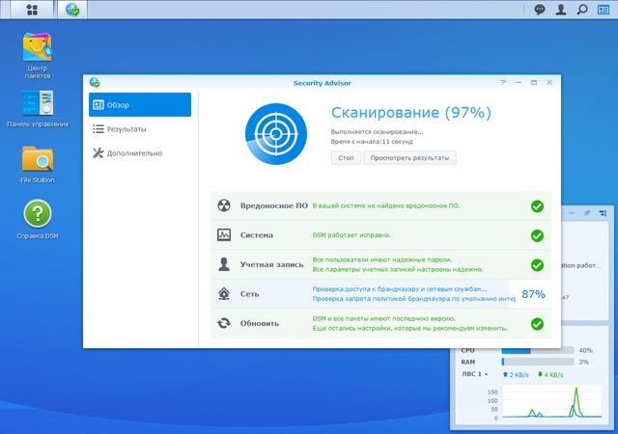Image resolution: width=618 pixels, height=434 pixels.
Task: Click the green check for Система
Action: [x=537, y=235]
